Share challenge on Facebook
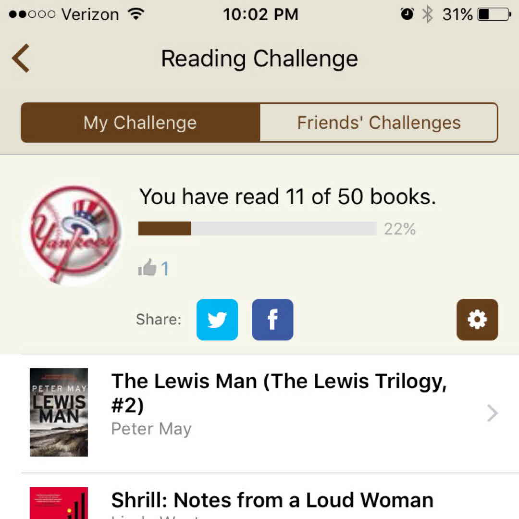Screen dimensions: 519x519 (272, 320)
